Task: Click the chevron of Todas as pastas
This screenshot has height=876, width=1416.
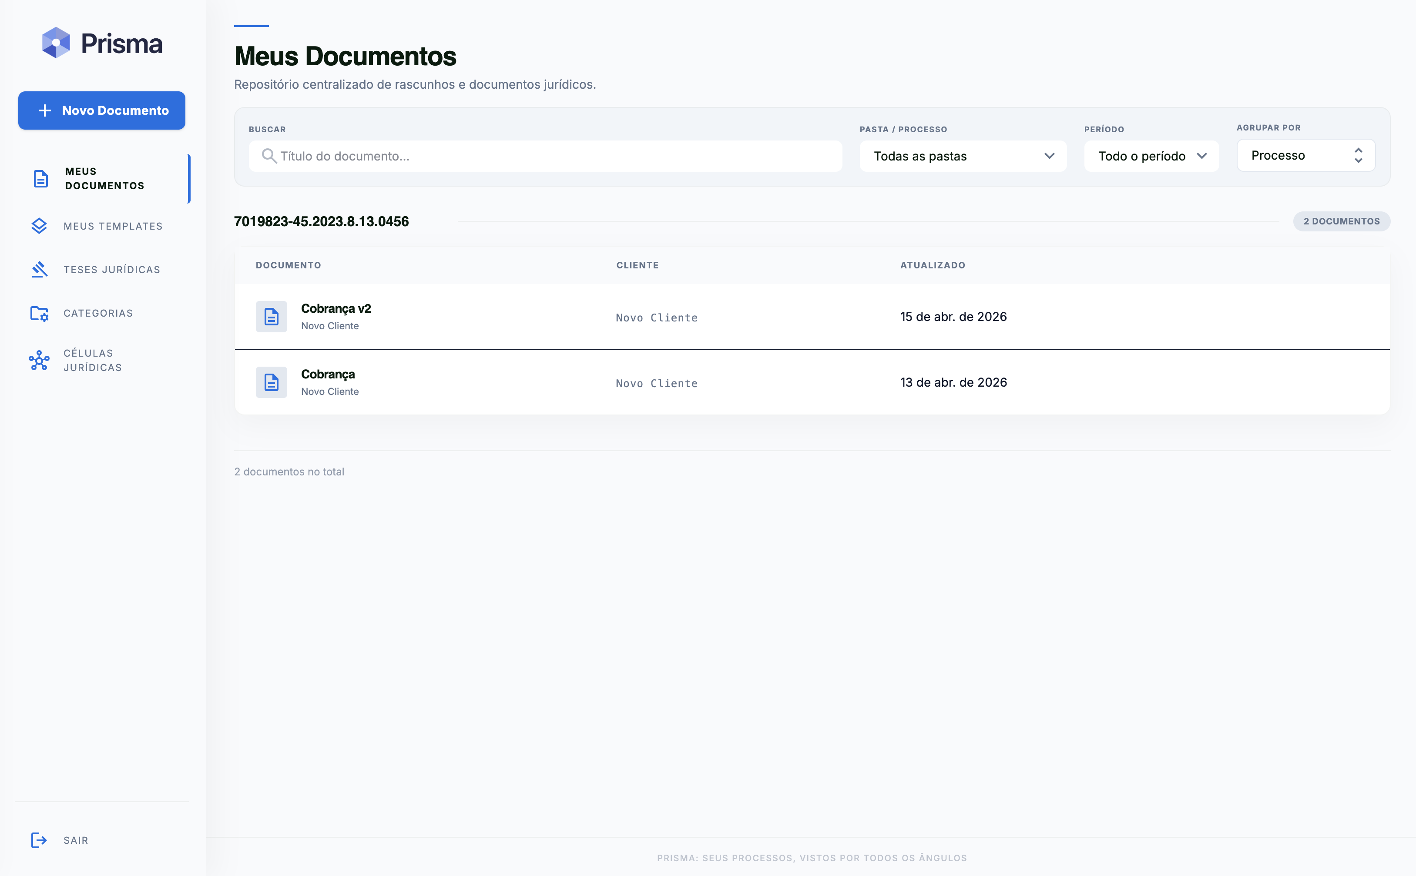Action: (1049, 156)
